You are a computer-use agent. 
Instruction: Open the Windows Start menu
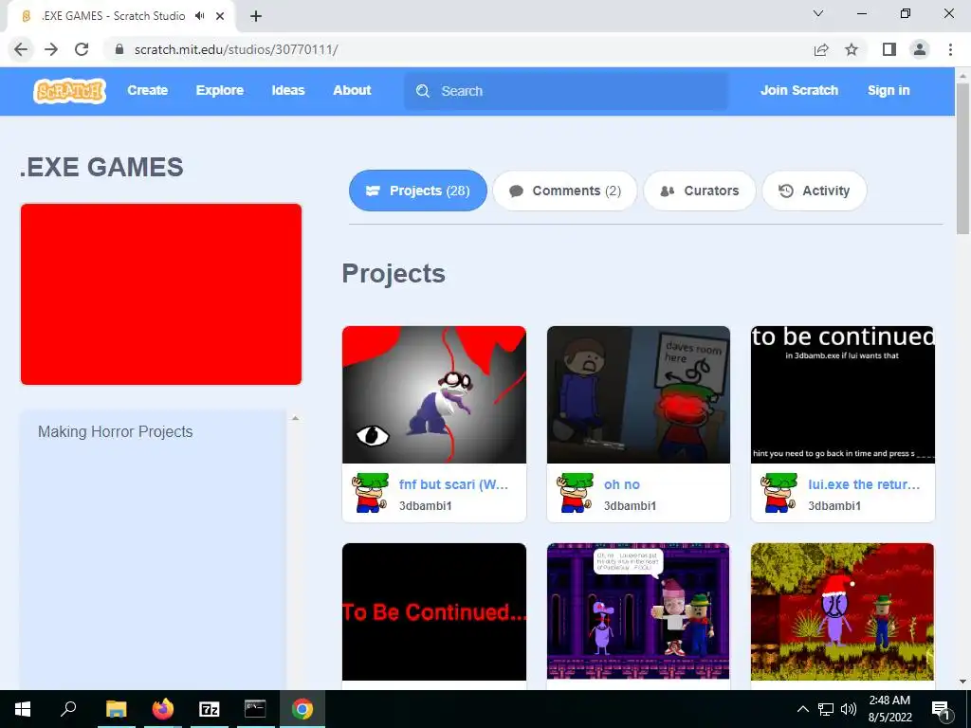coord(23,709)
